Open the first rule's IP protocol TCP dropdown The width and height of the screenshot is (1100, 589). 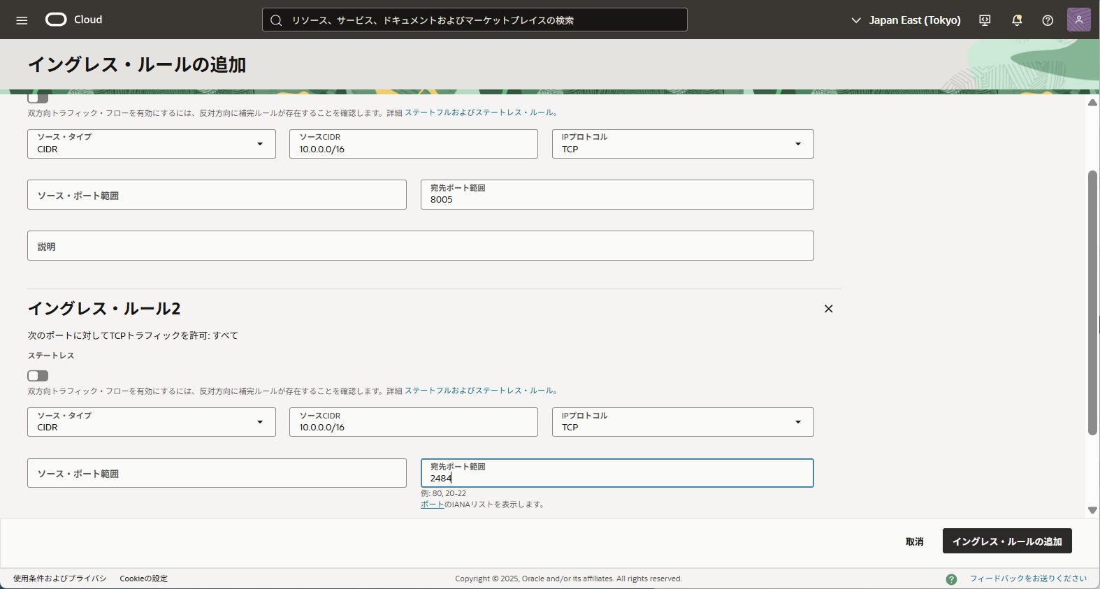683,144
